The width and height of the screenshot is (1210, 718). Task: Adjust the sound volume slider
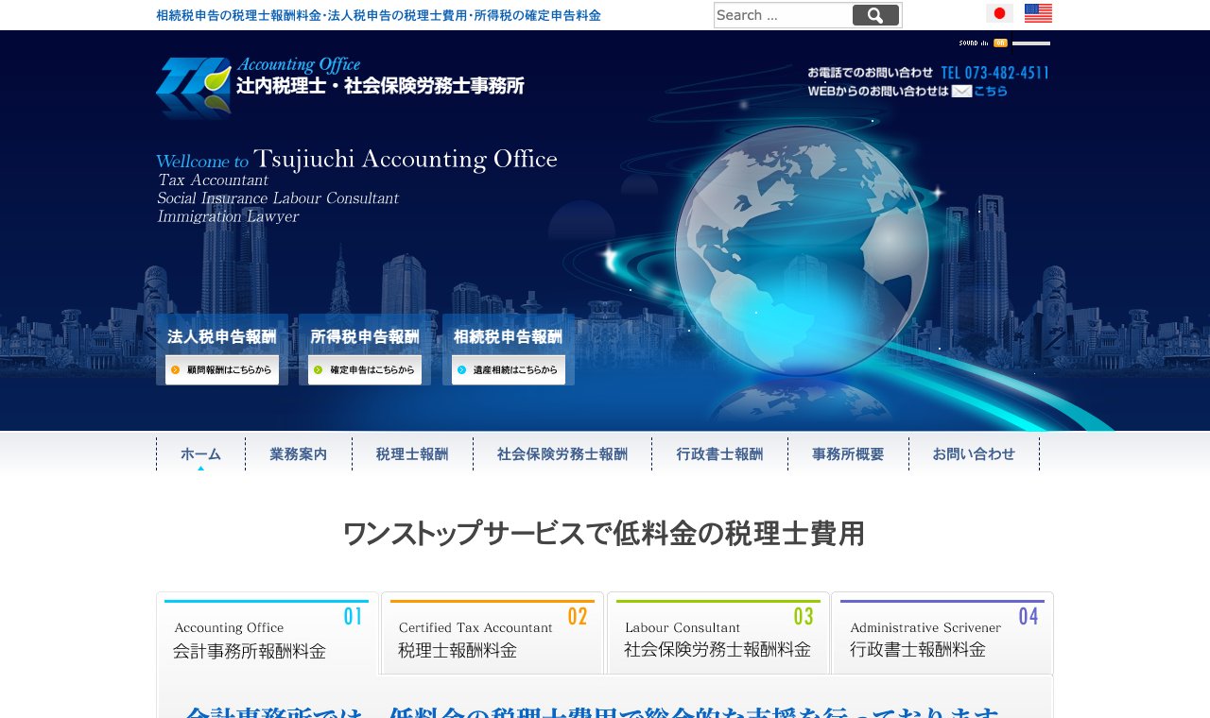point(1031,43)
